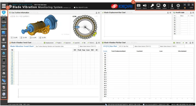Viewport: 196px width, 106px height.
Task: Toggle the Lean(DC) trend checkbox
Action: pyautogui.click(x=76, y=43)
